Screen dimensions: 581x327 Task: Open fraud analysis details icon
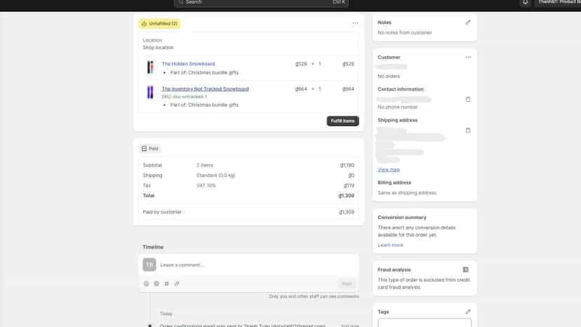[465, 269]
